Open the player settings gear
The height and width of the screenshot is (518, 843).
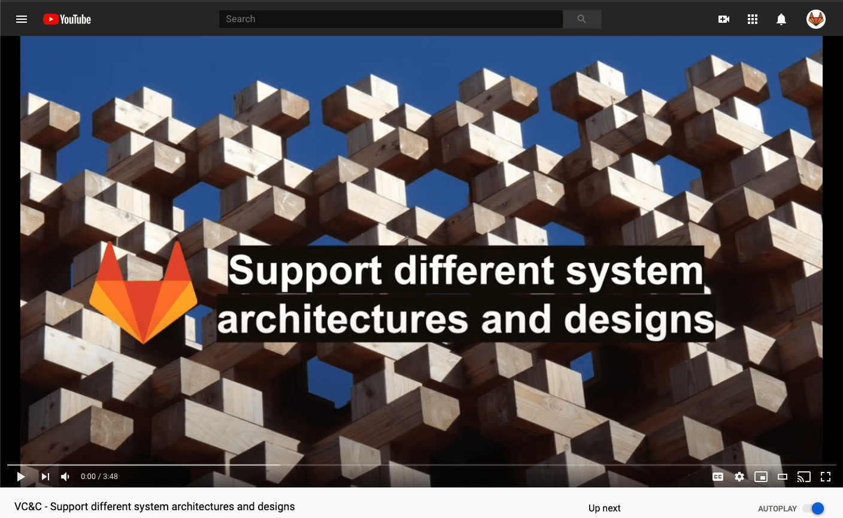[x=739, y=477]
